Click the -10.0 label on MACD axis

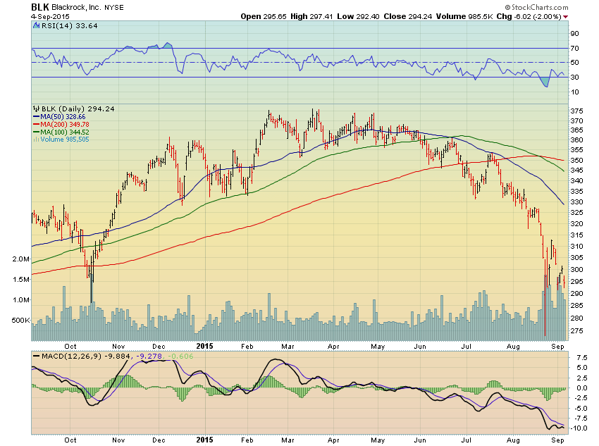click(579, 428)
